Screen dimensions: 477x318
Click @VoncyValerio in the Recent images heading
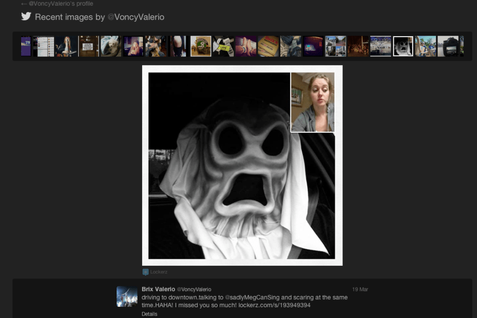tap(136, 17)
